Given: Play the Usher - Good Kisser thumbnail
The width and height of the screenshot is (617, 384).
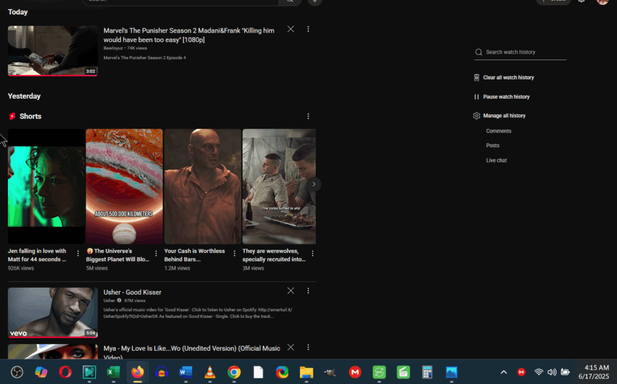Looking at the screenshot, I should (x=53, y=312).
